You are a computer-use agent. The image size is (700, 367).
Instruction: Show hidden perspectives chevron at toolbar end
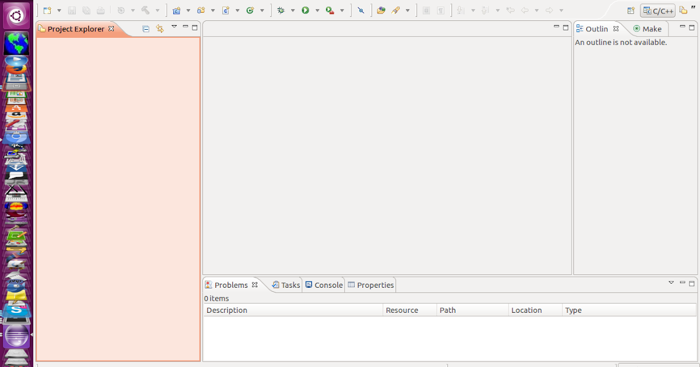pos(693,8)
